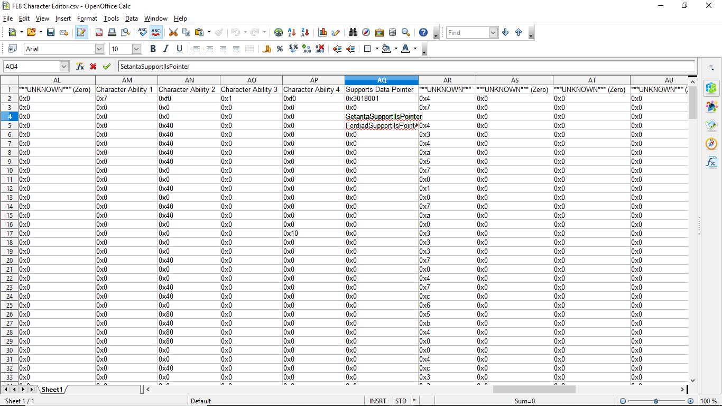
Task: Open Find & Replace binoculars
Action: pos(353,33)
